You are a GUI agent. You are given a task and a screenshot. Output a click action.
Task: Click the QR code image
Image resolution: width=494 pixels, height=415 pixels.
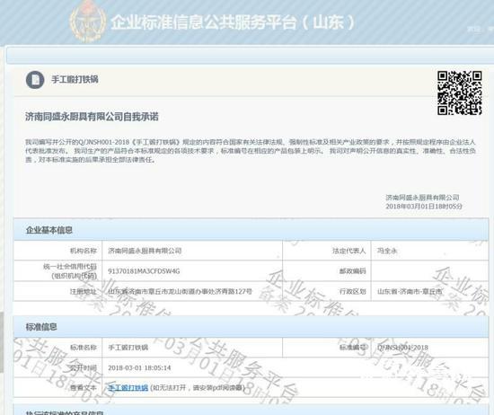459,93
